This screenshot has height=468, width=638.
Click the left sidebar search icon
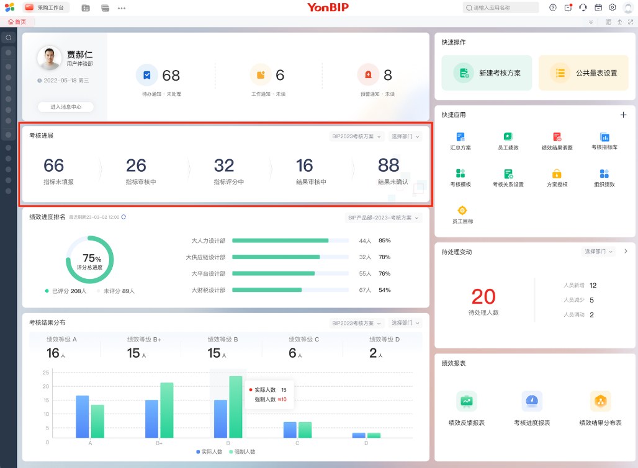tap(8, 38)
